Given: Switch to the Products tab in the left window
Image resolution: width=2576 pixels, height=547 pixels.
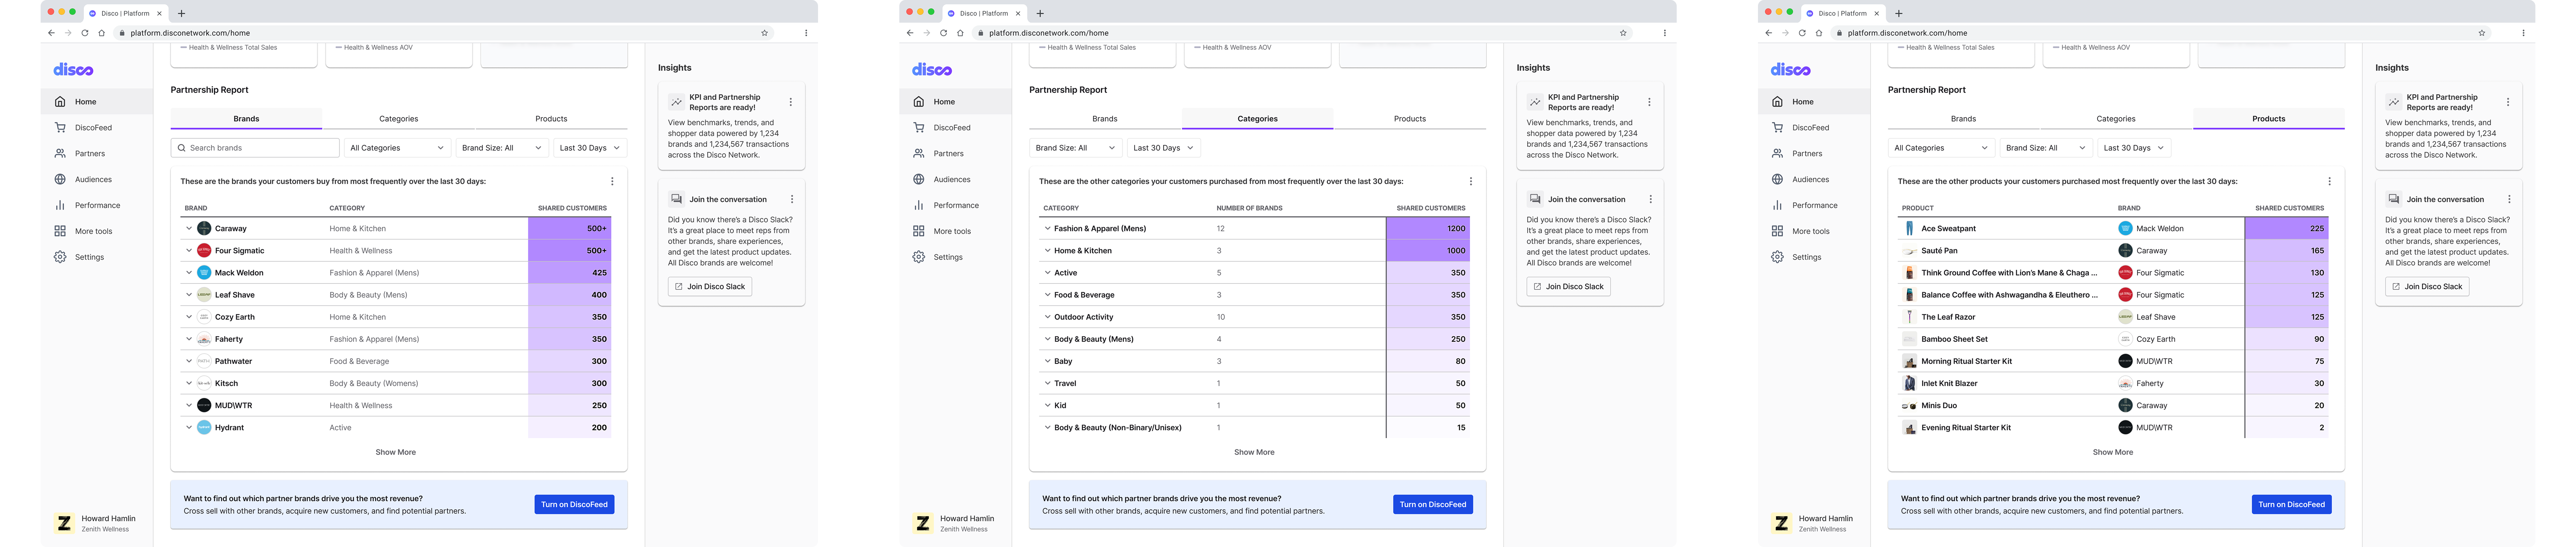Looking at the screenshot, I should tap(551, 119).
